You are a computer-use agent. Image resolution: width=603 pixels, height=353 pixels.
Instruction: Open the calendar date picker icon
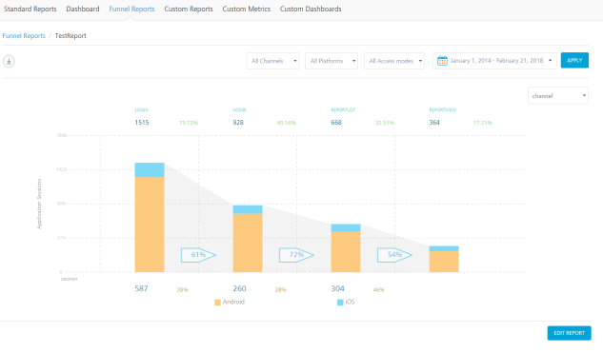click(442, 61)
